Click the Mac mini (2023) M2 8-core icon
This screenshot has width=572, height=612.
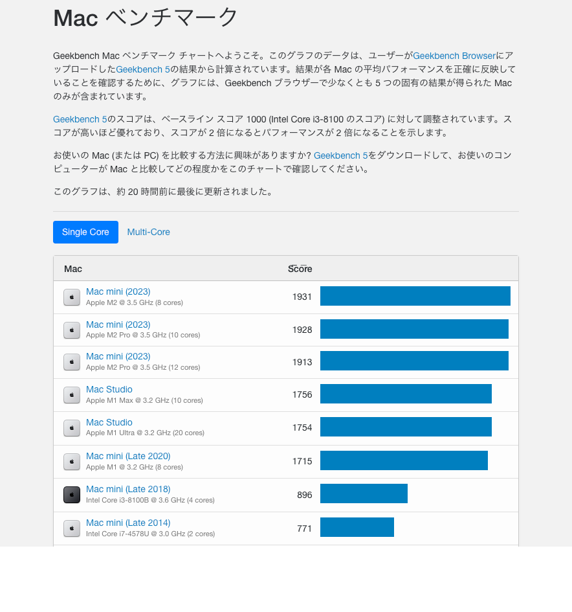pyautogui.click(x=72, y=297)
